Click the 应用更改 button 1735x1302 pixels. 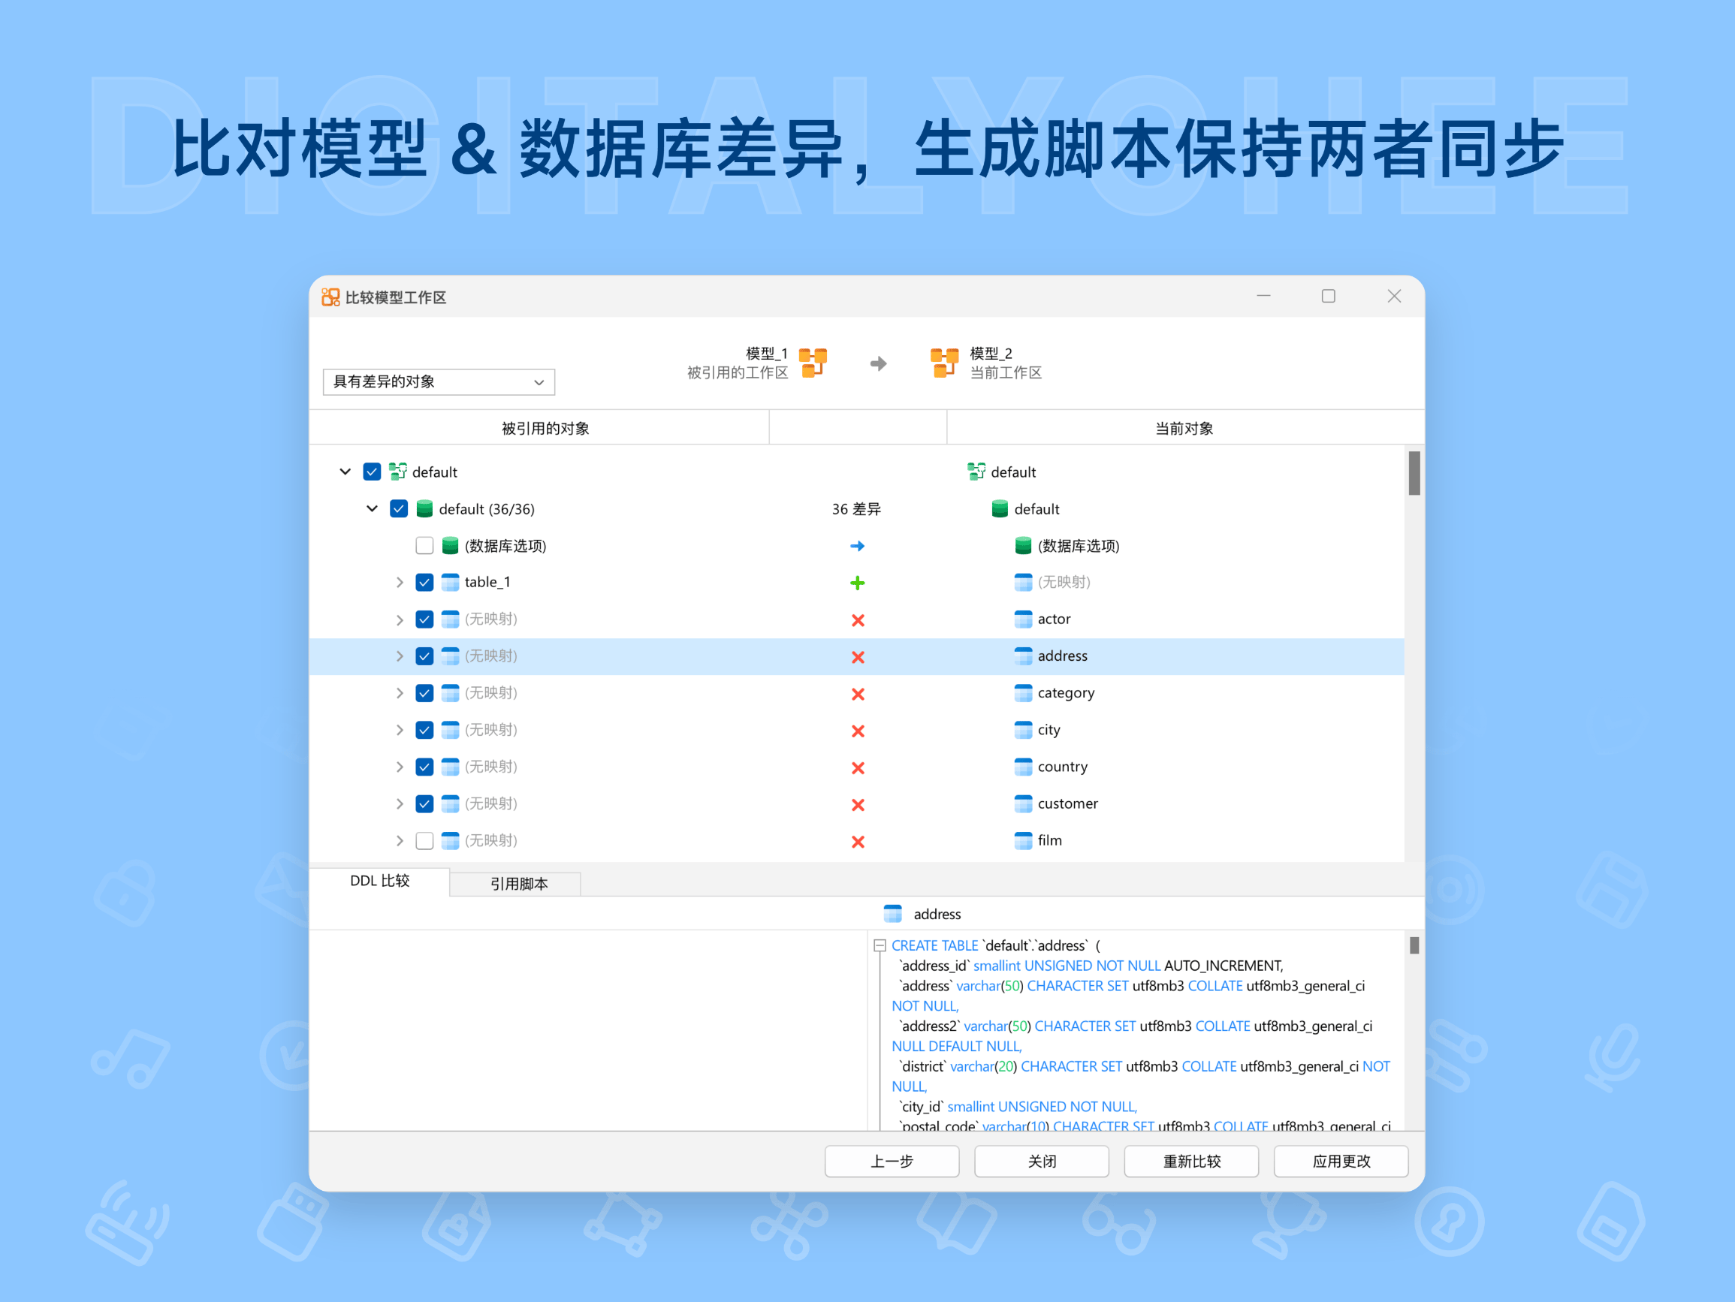(x=1341, y=1162)
